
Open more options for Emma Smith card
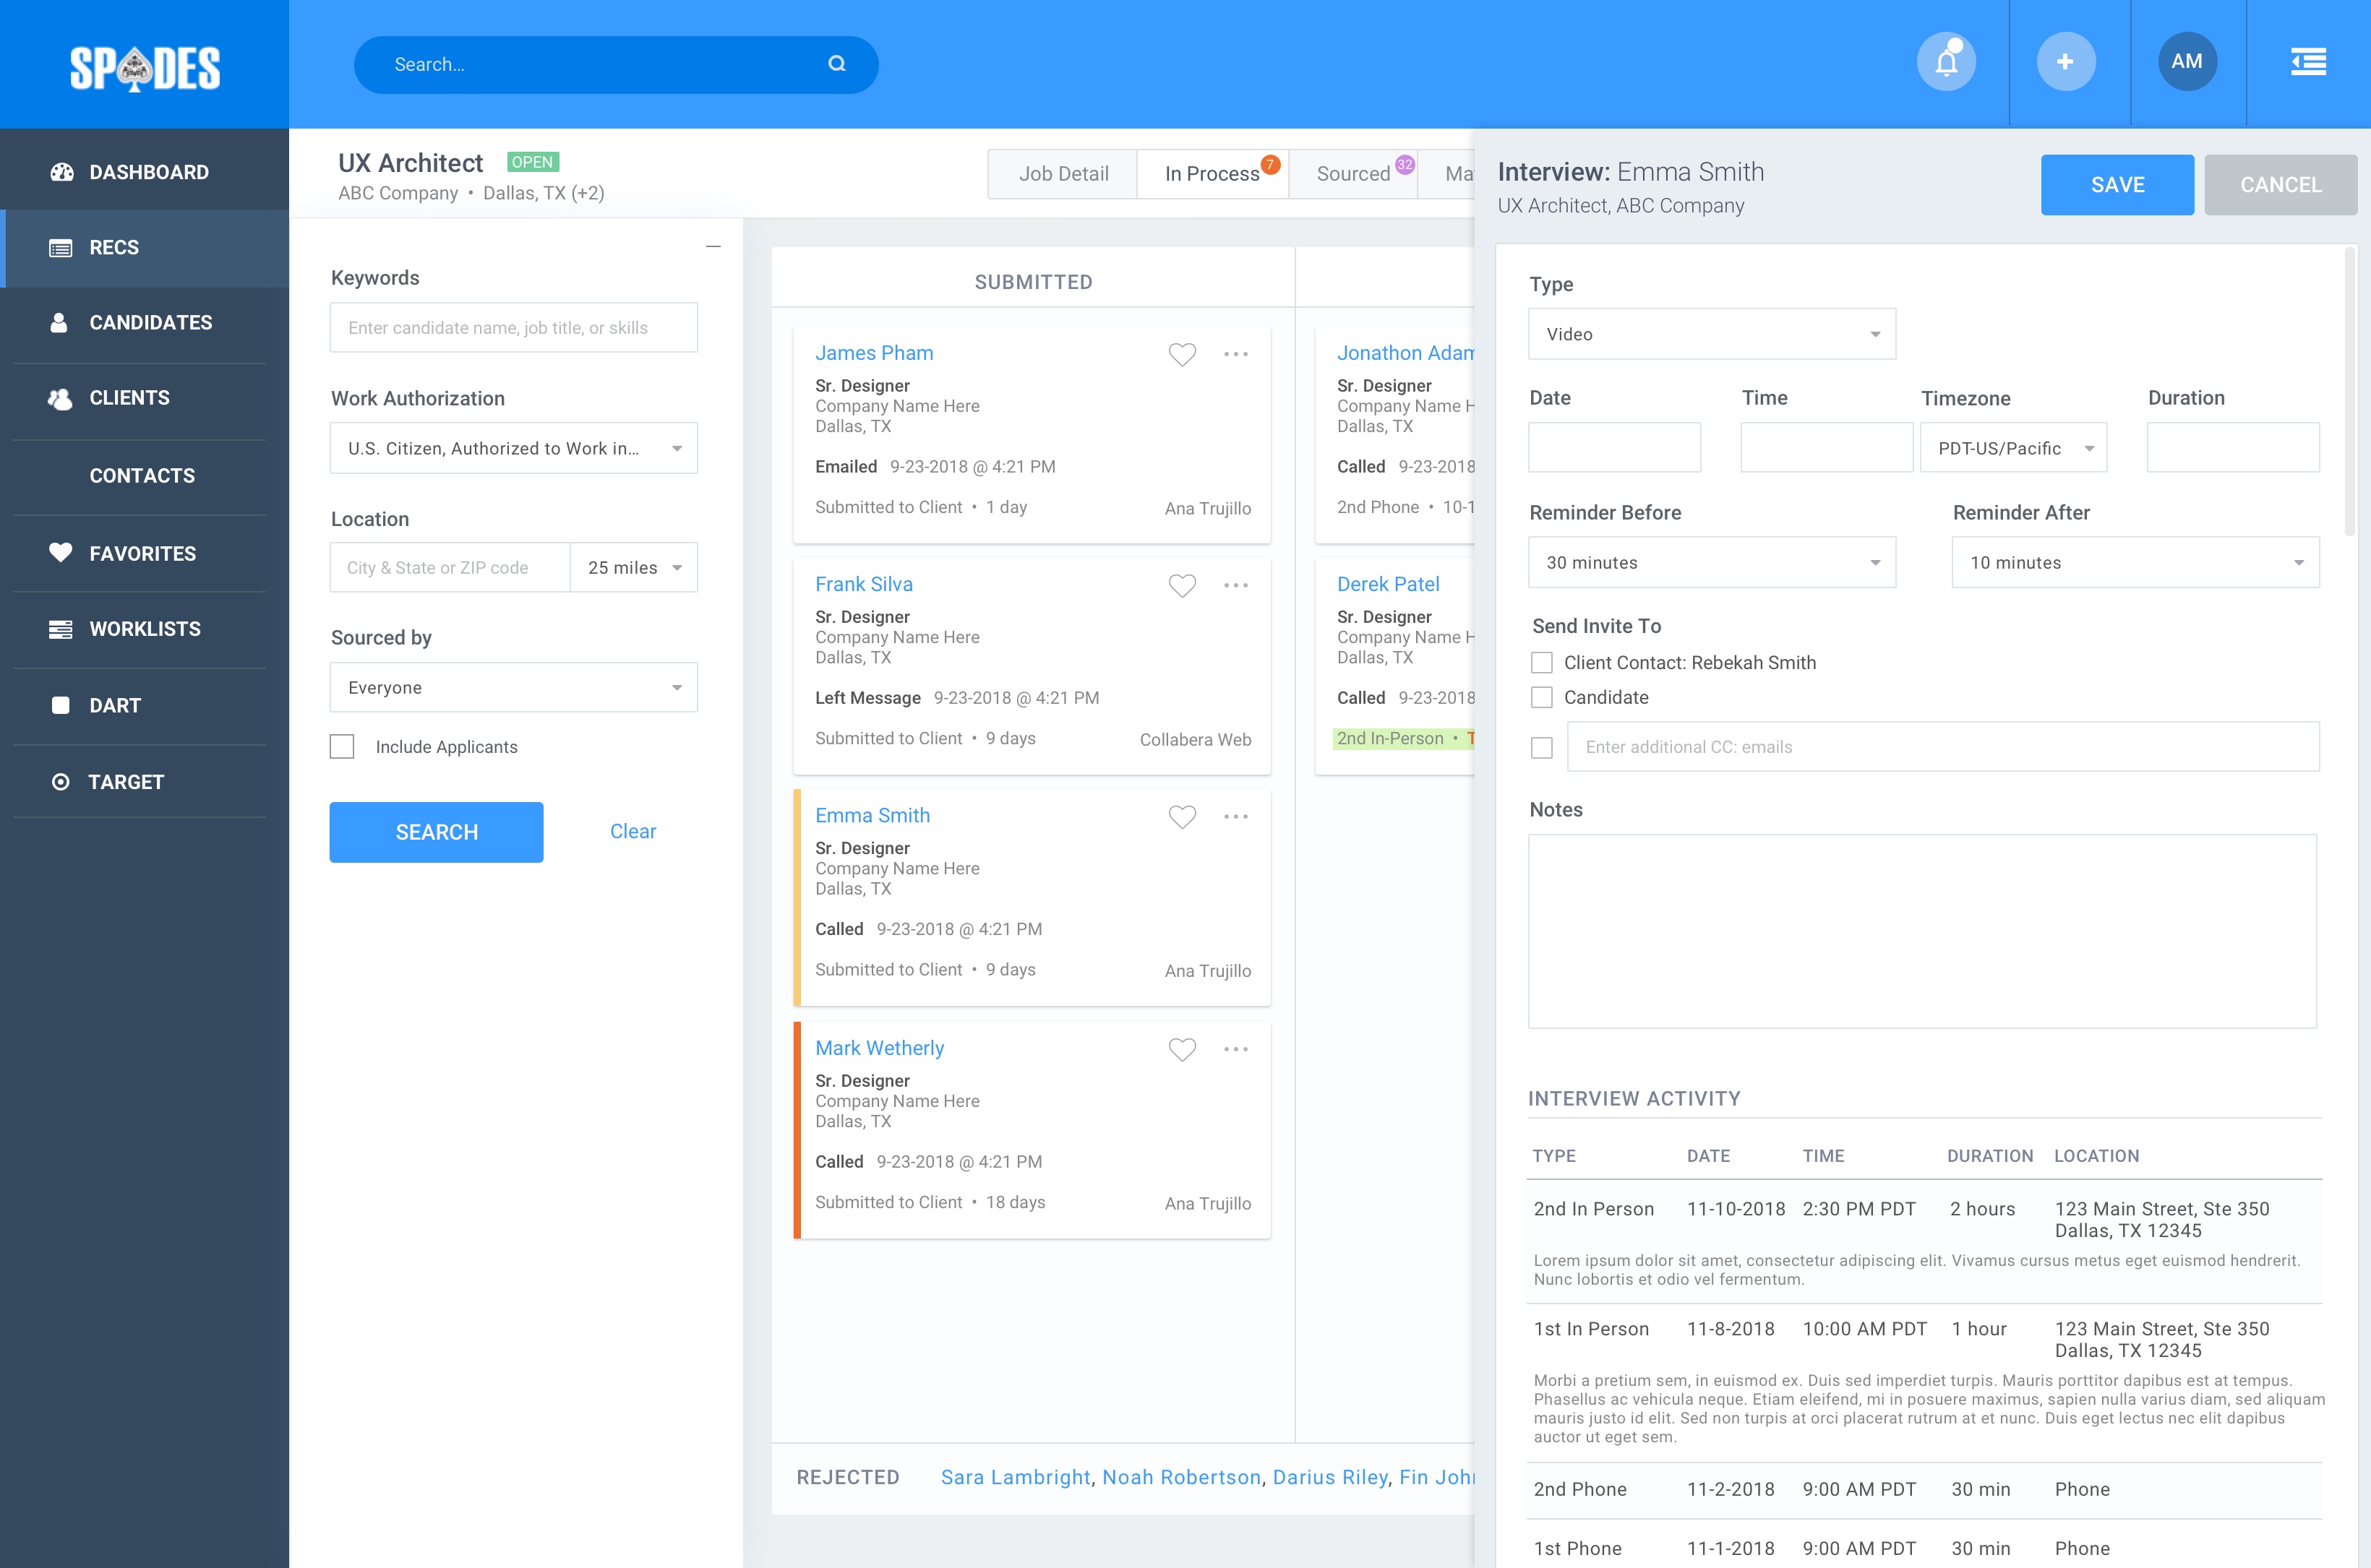point(1235,817)
